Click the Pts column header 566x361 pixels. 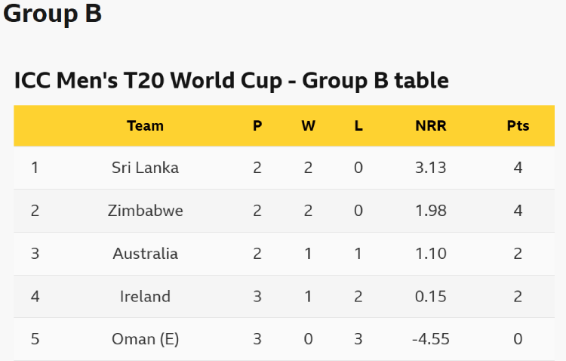click(518, 126)
